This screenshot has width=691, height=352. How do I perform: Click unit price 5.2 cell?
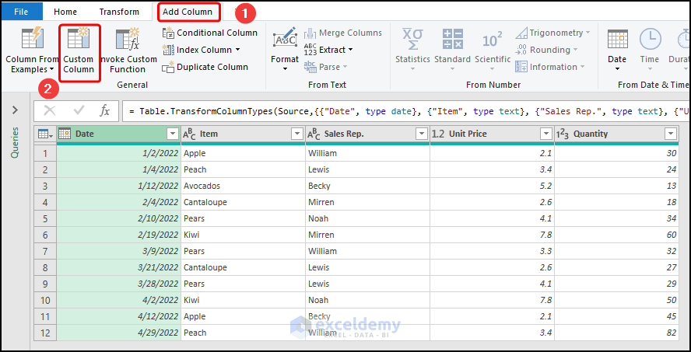[x=493, y=186]
